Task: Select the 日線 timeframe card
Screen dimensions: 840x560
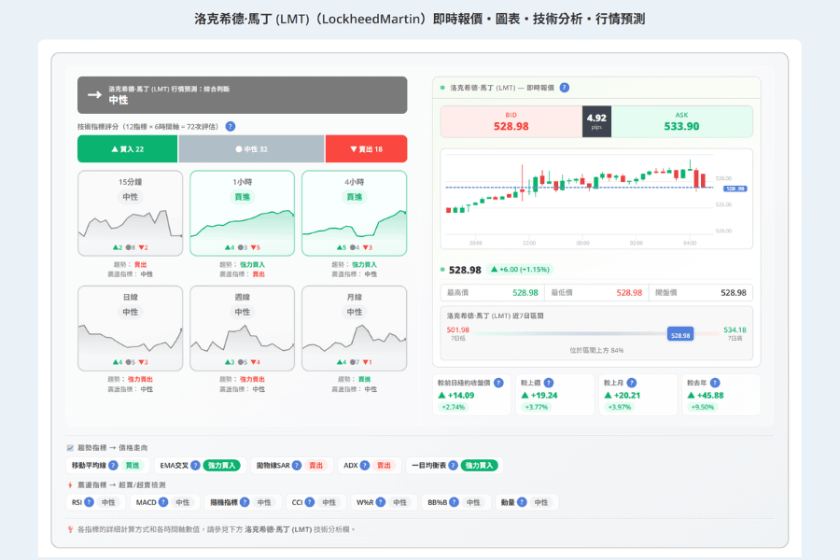Action: pyautogui.click(x=130, y=328)
